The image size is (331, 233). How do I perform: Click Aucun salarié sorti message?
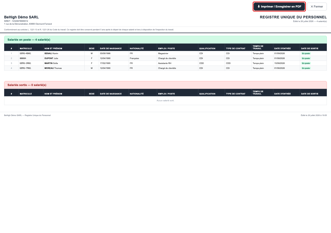coord(165,100)
